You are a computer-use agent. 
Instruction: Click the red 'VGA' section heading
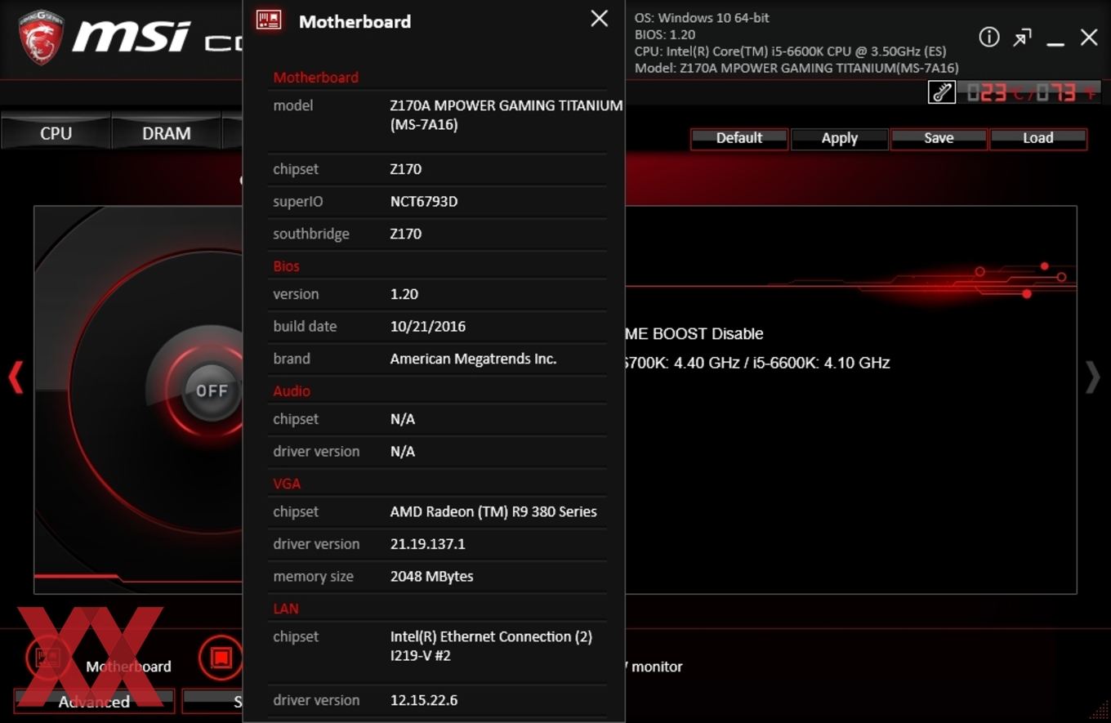tap(287, 484)
